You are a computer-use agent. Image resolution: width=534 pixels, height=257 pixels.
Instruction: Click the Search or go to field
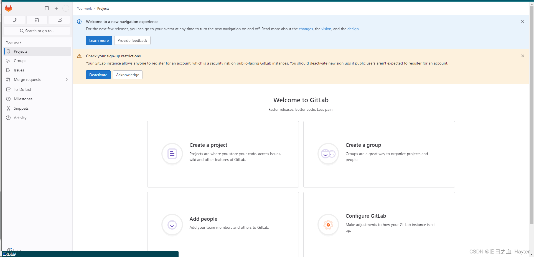[37, 30]
